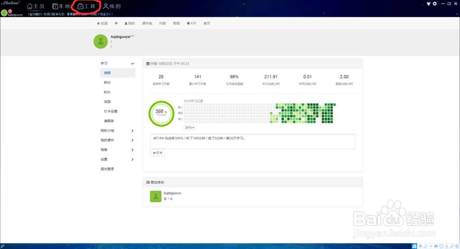Viewport: 460px width, 249px height.
Task: Click the 28 坚持学习天数 stat
Action: coord(161,80)
